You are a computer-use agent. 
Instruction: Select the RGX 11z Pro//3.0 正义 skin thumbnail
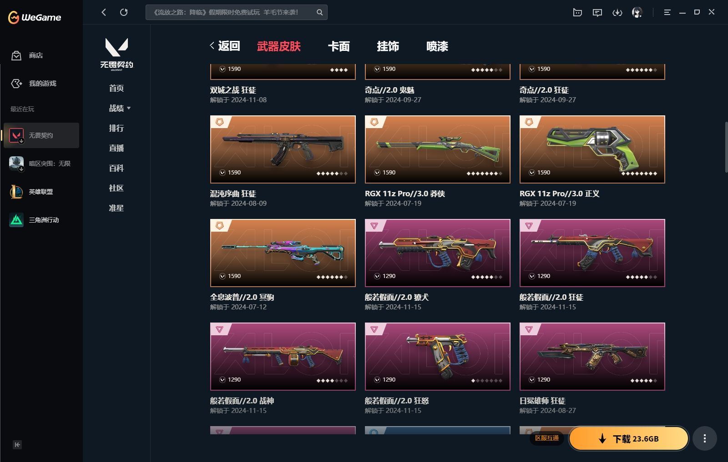[x=592, y=149]
